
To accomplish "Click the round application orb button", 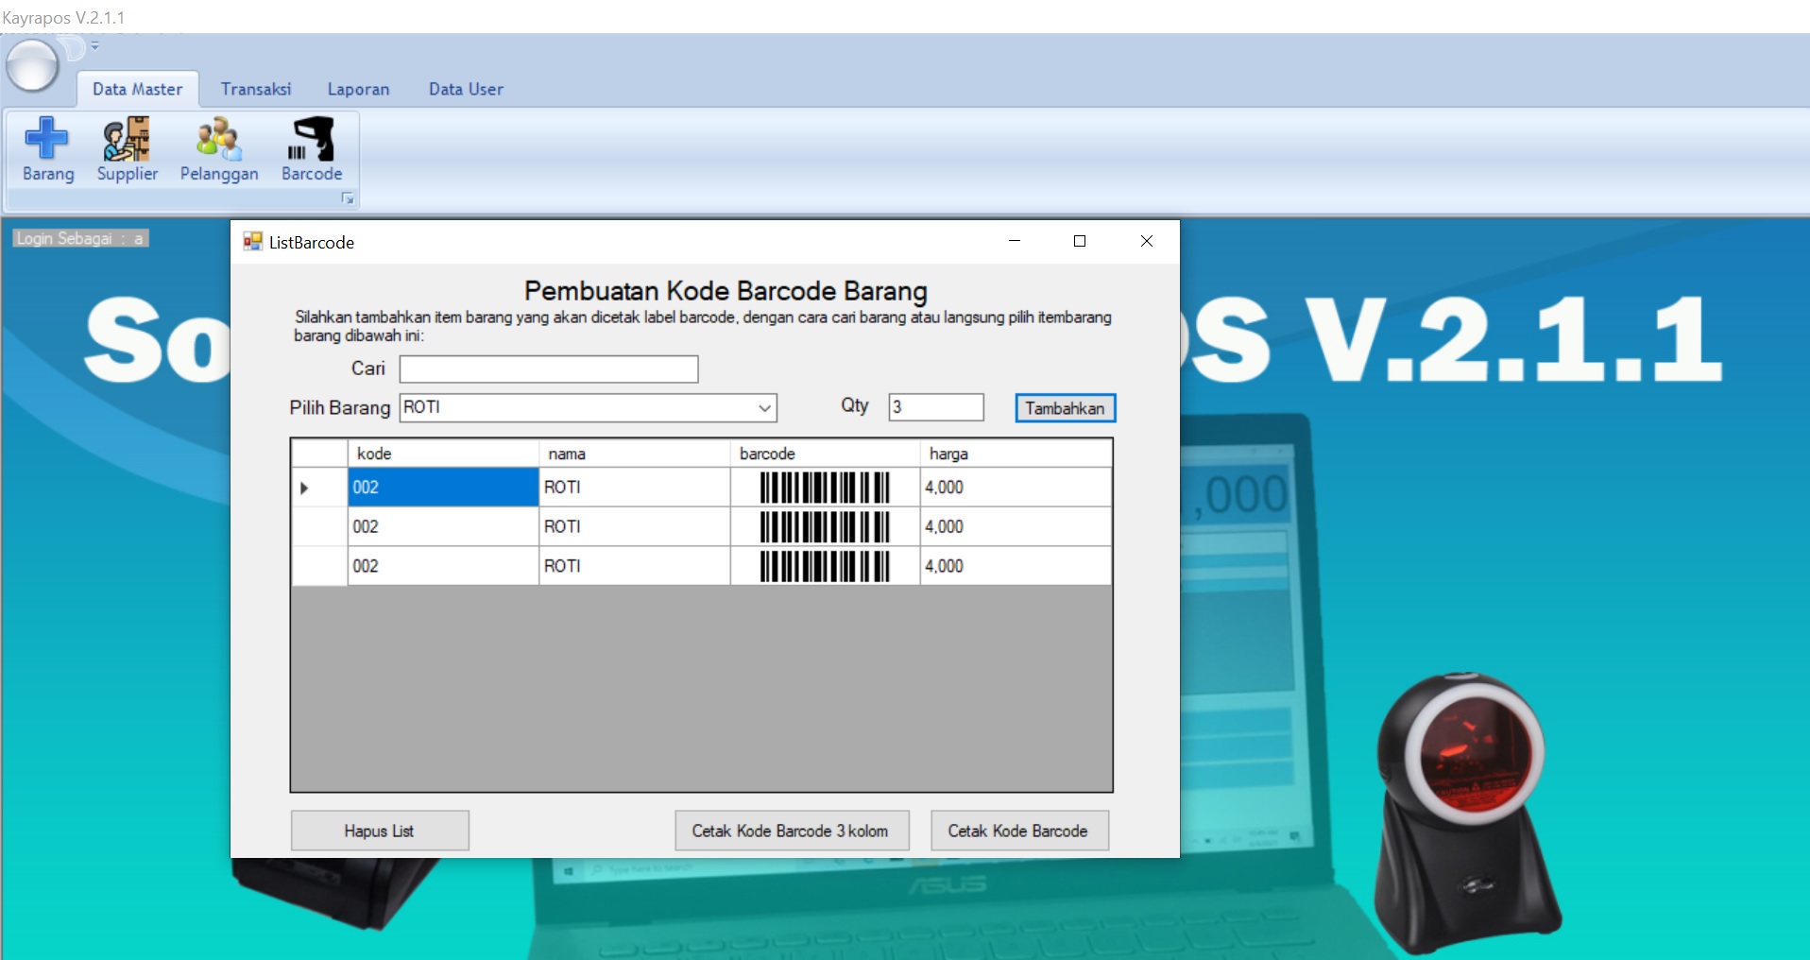I will point(32,66).
